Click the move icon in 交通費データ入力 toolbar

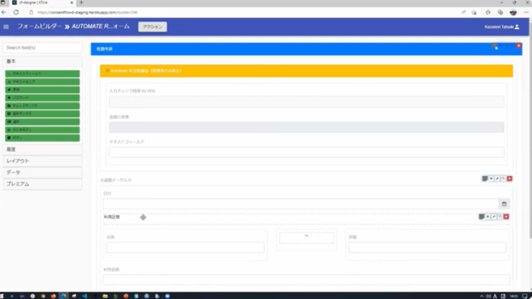point(491,178)
